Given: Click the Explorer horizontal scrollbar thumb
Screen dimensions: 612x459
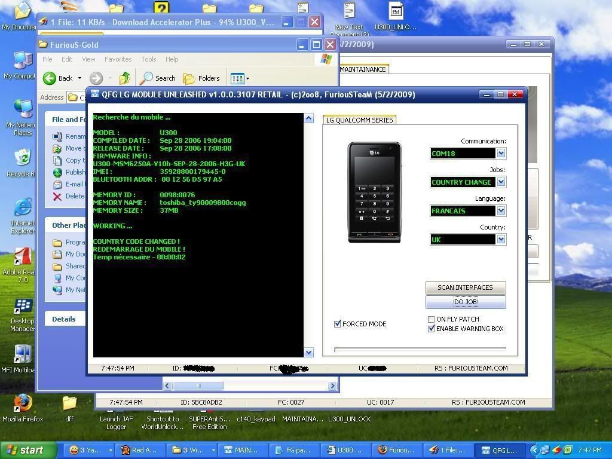Looking at the screenshot, I should pyautogui.click(x=198, y=385).
